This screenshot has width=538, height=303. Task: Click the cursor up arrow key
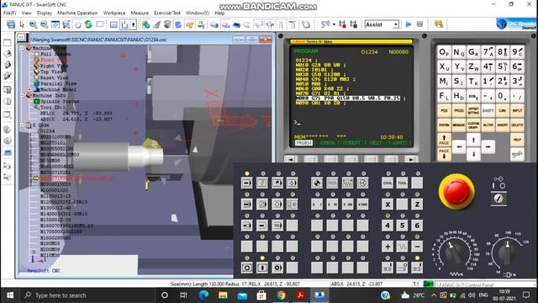coord(473,140)
